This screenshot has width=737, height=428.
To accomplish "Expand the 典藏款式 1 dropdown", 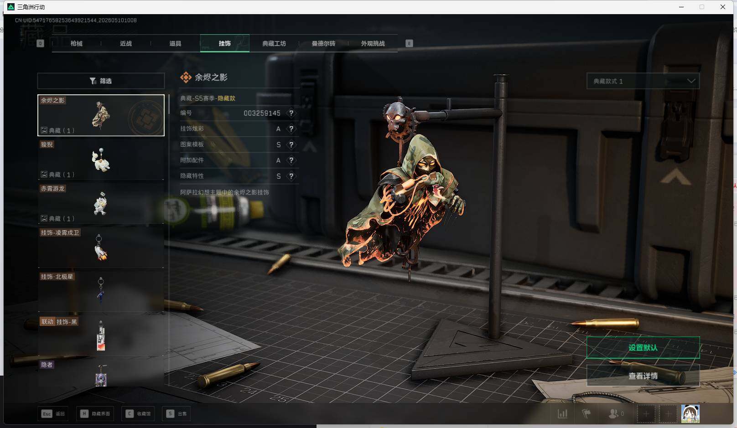I will 643,81.
